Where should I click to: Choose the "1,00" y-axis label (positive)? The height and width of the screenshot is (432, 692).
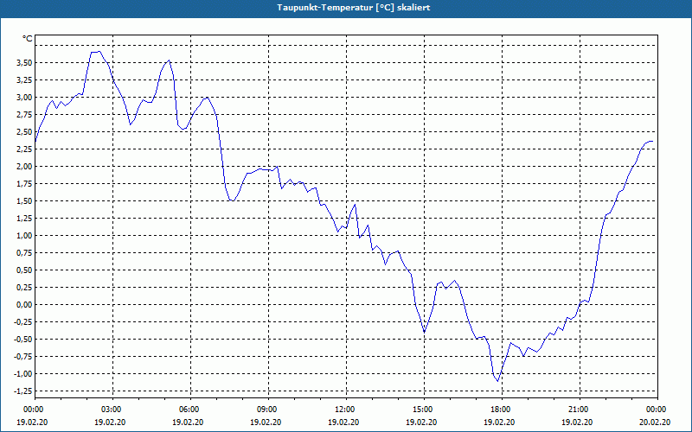point(24,235)
